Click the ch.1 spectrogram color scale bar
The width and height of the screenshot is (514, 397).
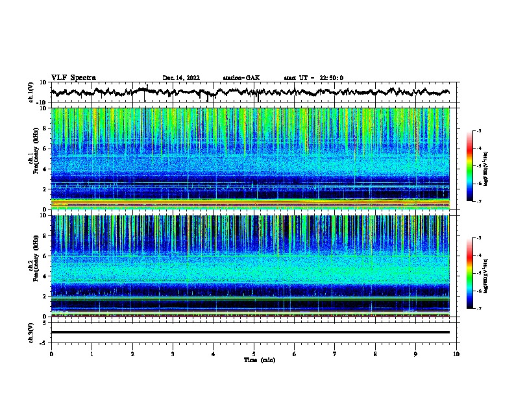469,166
